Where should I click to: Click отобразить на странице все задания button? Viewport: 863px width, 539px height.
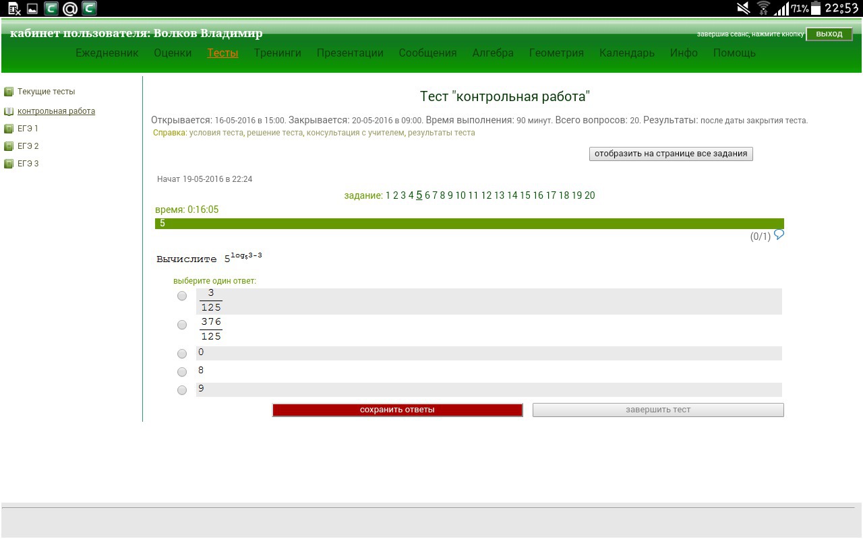671,154
